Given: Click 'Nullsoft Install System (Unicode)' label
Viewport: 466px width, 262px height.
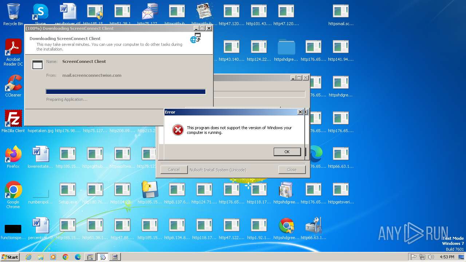Looking at the screenshot, I should tap(218, 170).
